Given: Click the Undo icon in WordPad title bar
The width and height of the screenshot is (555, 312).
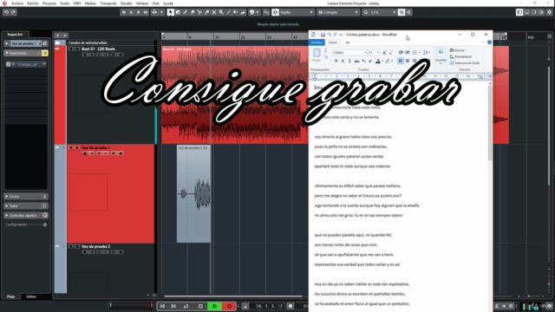Looking at the screenshot, I should (x=329, y=35).
